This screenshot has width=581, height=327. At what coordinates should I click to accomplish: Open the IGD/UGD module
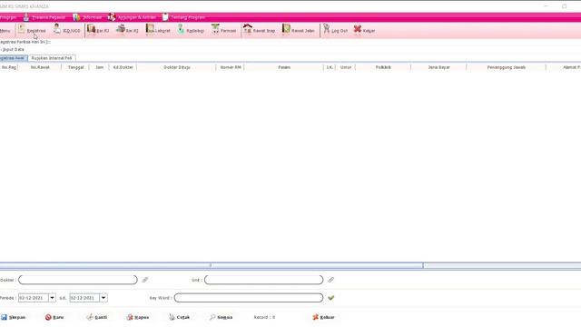point(66,30)
